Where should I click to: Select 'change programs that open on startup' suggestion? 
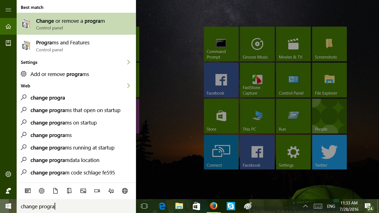pos(76,110)
